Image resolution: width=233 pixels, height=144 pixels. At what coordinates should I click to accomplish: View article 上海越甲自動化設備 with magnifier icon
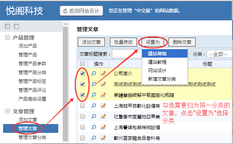pos(94,106)
